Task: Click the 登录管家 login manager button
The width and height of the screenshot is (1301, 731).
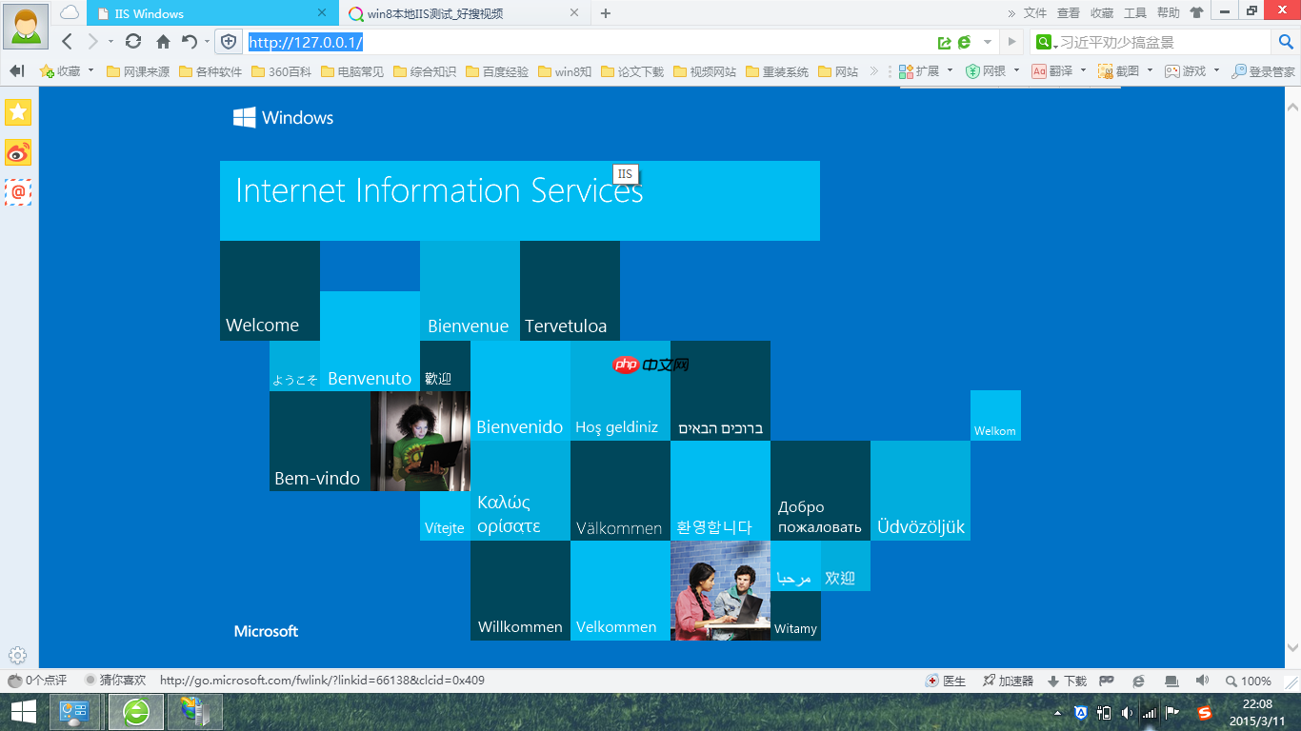Action: click(x=1264, y=71)
